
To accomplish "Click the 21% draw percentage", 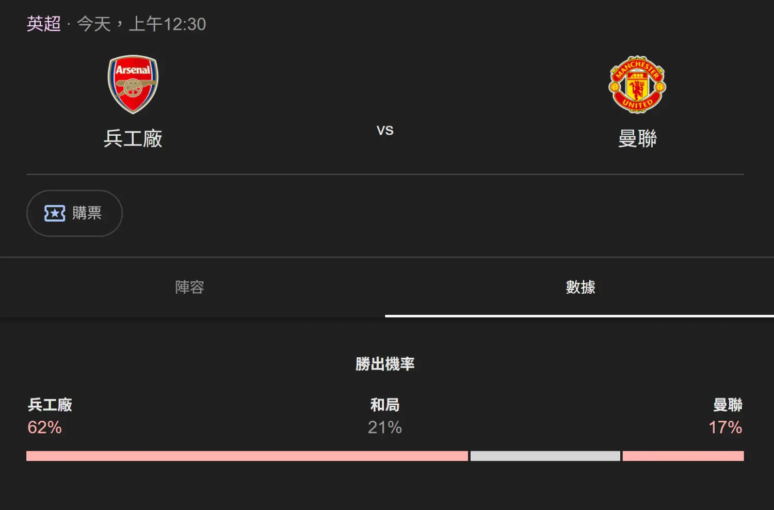I will pyautogui.click(x=385, y=427).
